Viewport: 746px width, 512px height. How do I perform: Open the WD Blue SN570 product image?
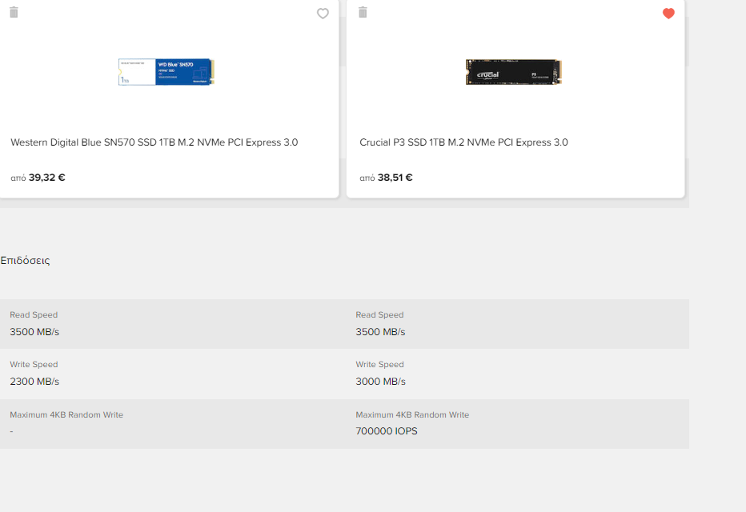pyautogui.click(x=166, y=72)
